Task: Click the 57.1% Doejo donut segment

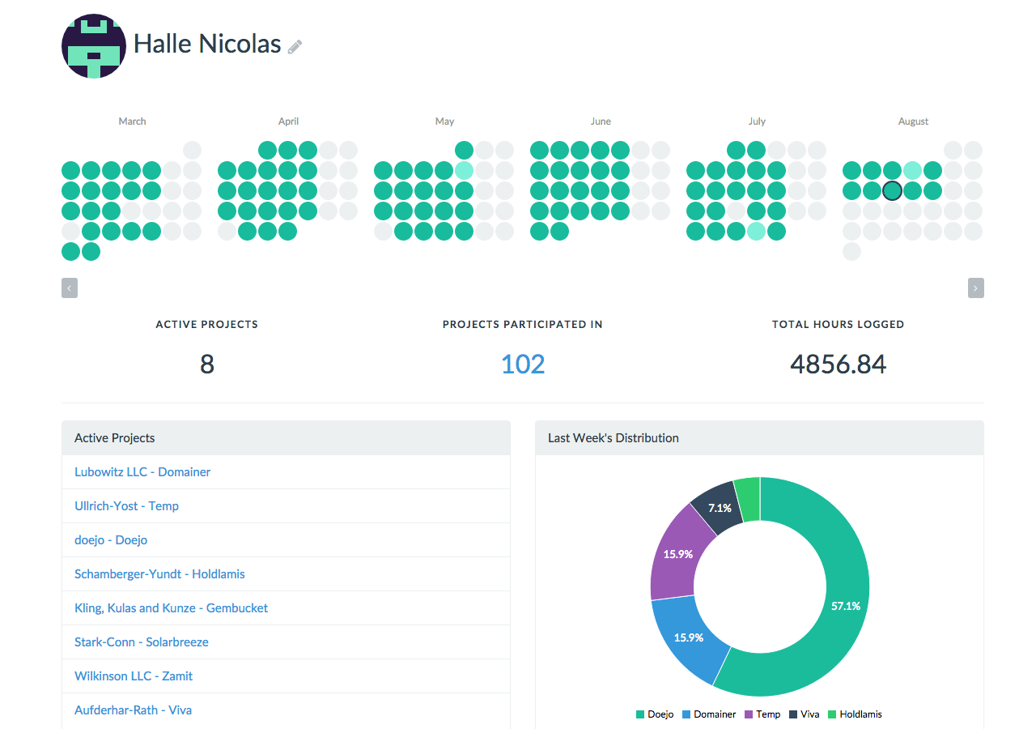Action: 846,606
